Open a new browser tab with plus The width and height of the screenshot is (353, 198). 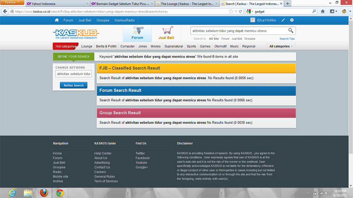point(287,4)
